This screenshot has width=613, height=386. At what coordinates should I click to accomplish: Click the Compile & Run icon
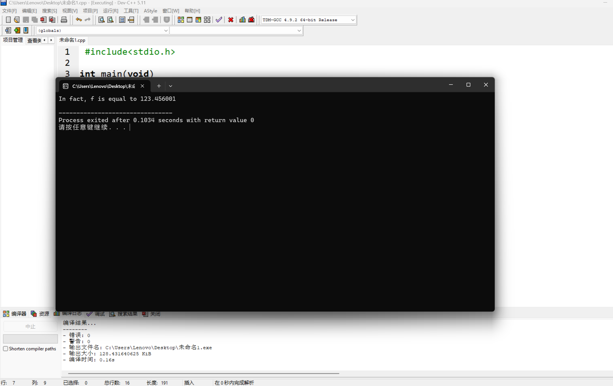(x=198, y=20)
